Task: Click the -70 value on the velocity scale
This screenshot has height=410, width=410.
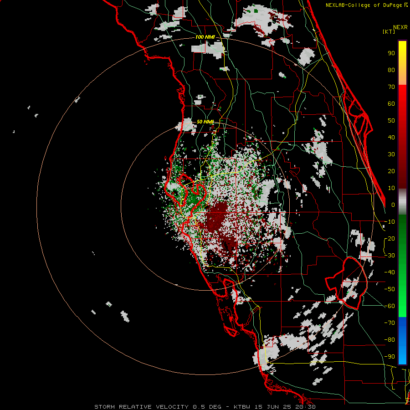Action: click(389, 323)
